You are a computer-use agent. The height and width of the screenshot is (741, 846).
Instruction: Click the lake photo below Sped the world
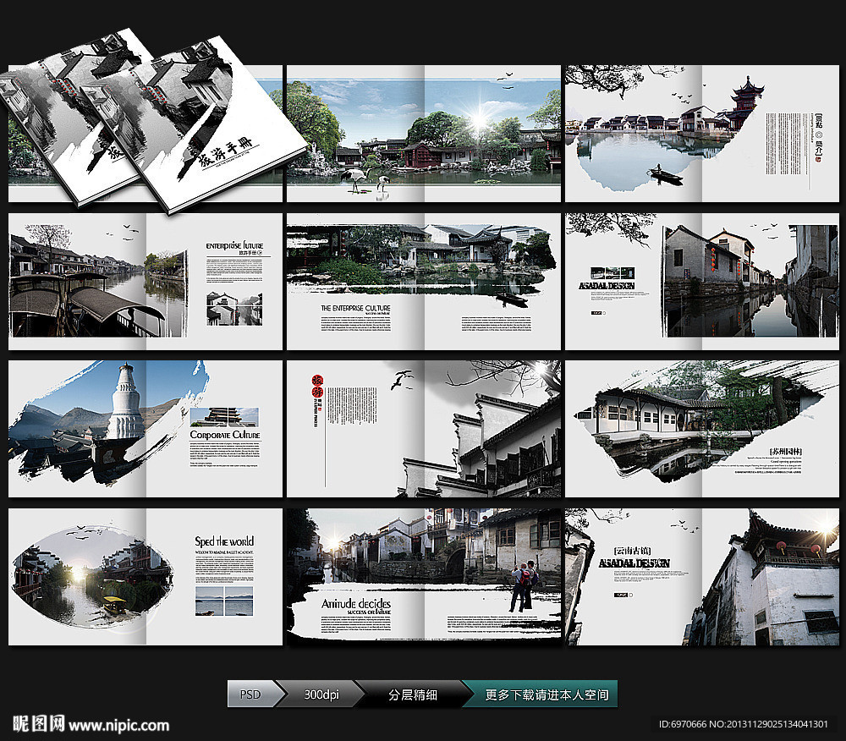224,601
